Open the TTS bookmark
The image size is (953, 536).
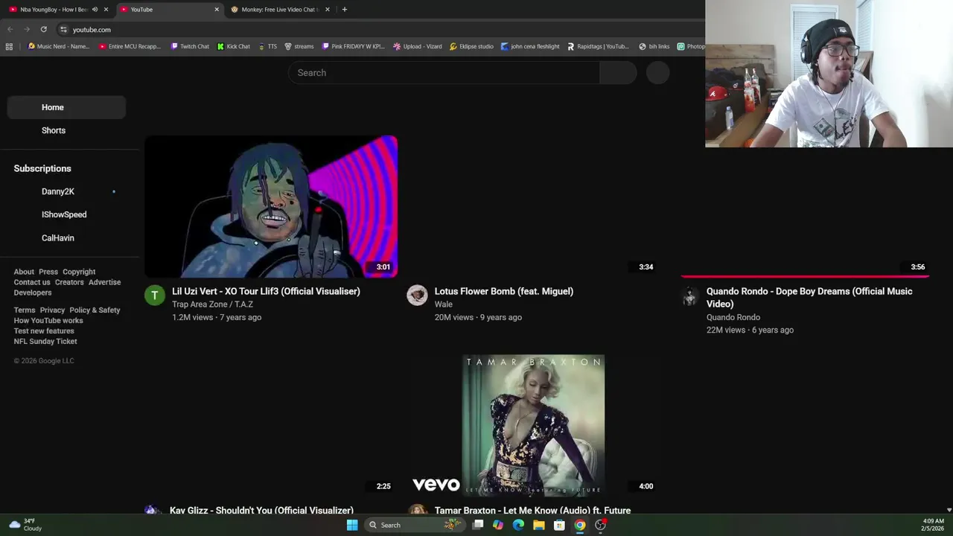tap(267, 46)
